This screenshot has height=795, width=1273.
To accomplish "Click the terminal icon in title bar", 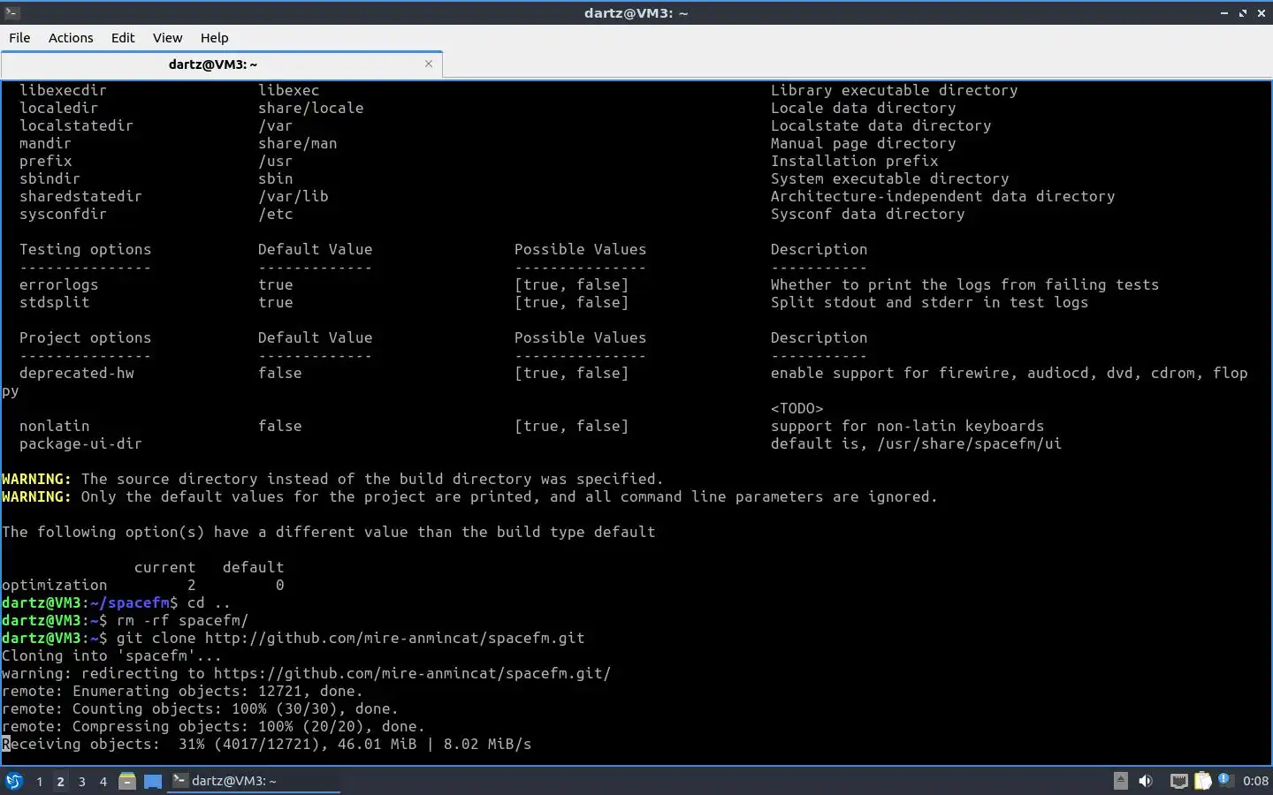I will pos(11,12).
